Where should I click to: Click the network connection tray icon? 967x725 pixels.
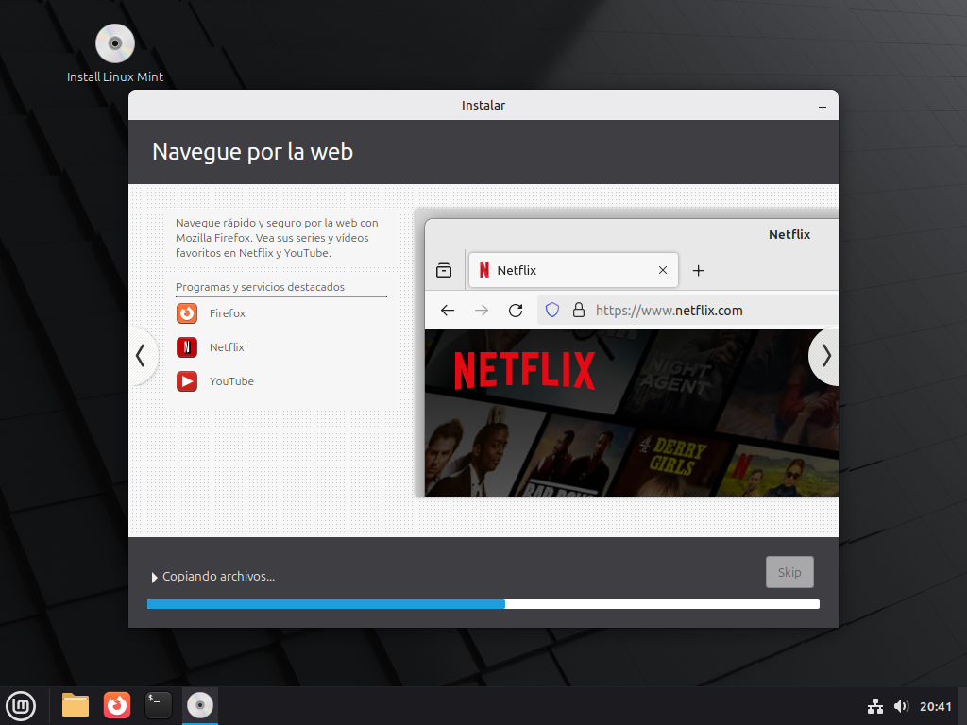click(x=874, y=706)
